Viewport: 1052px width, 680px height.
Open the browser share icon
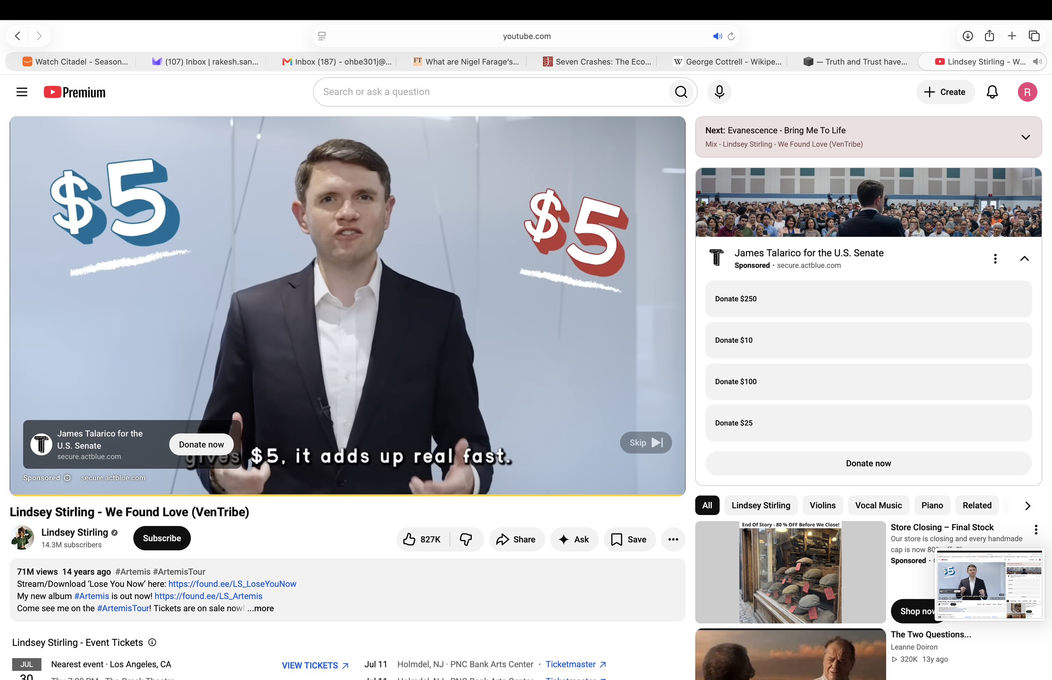(x=989, y=36)
